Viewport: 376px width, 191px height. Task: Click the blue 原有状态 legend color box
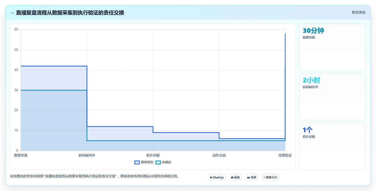(x=137, y=162)
